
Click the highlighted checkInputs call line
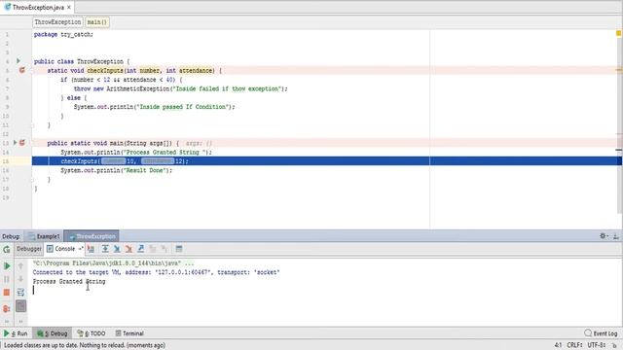[x=327, y=161]
